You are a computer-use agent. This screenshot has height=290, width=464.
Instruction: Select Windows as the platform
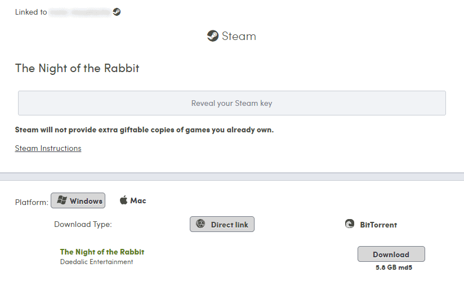[78, 201]
